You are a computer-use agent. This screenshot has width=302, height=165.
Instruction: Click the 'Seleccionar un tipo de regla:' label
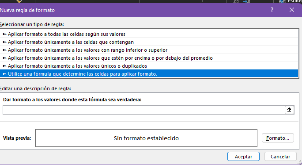32,24
